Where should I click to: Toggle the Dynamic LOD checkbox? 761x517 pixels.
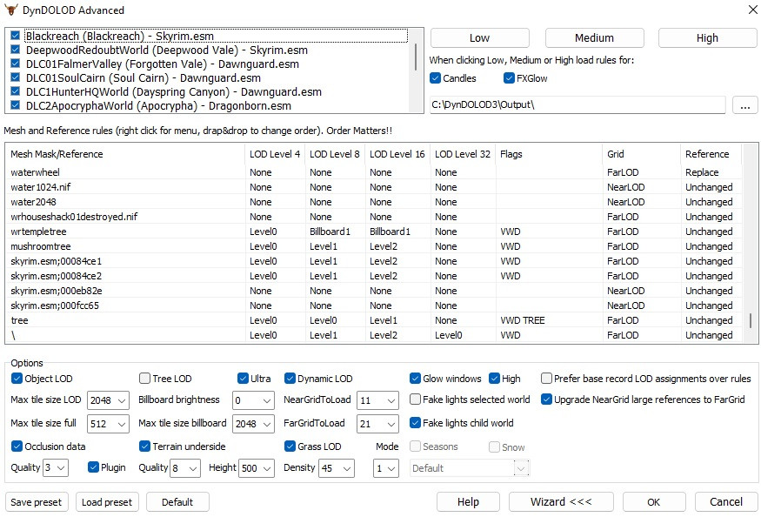[x=290, y=379]
